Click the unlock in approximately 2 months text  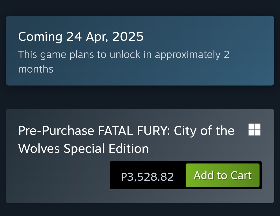[124, 62]
